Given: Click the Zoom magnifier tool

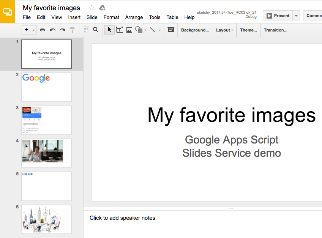Looking at the screenshot, I should point(96,30).
